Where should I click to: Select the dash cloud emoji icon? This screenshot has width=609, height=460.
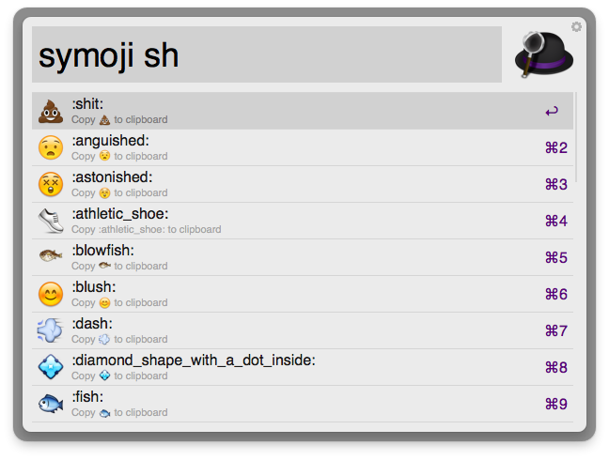[50, 330]
